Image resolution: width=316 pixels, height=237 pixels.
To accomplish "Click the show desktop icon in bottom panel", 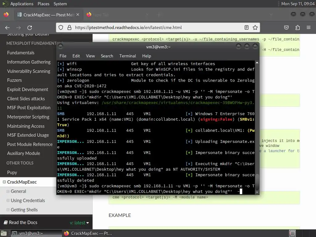I will (4, 233).
